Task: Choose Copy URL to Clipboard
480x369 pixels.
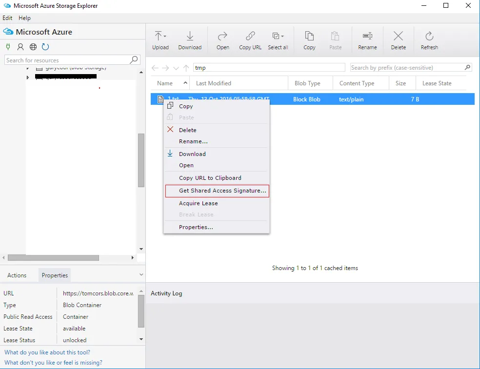Action: 217,178
